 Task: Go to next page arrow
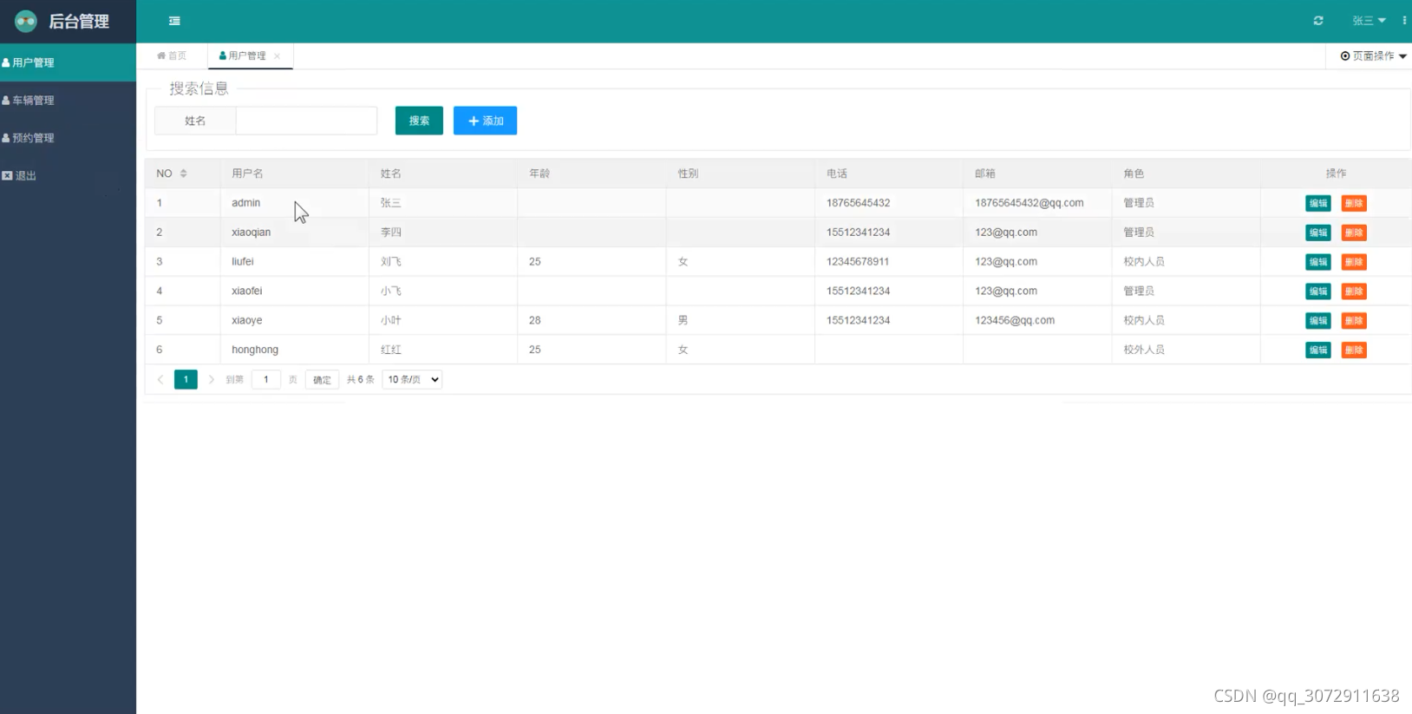tap(211, 379)
